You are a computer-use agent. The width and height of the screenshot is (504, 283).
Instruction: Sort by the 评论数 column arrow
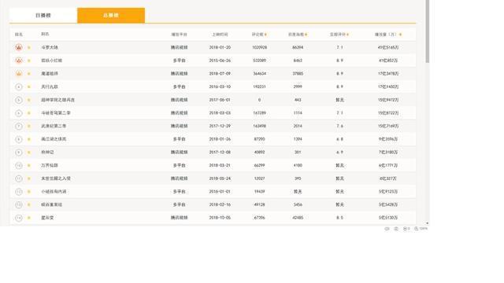point(265,35)
